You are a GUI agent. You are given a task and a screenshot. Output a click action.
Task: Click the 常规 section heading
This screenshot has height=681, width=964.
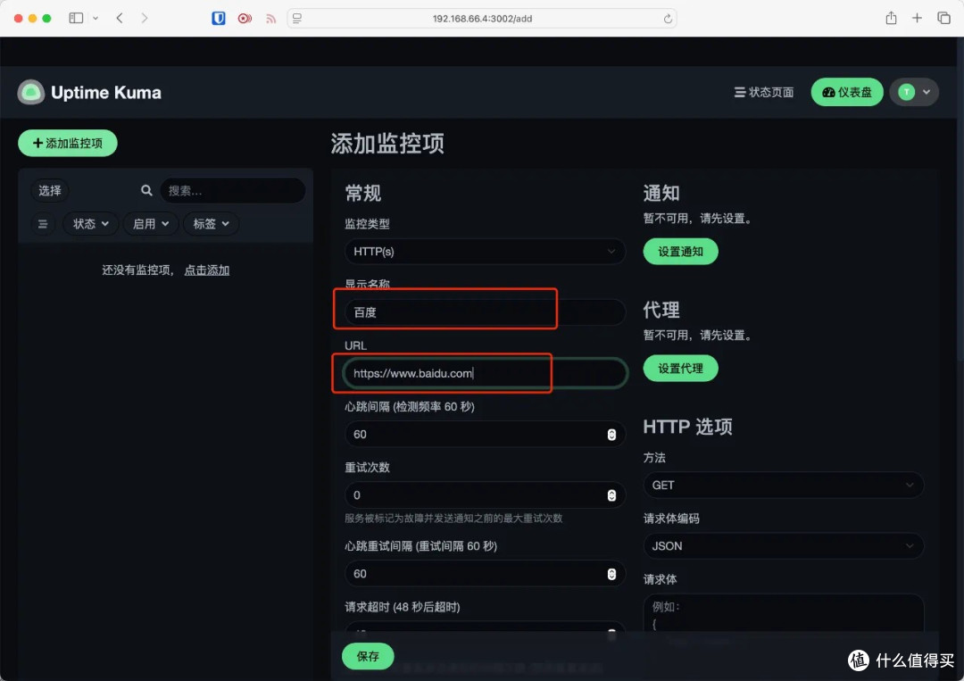tap(362, 193)
